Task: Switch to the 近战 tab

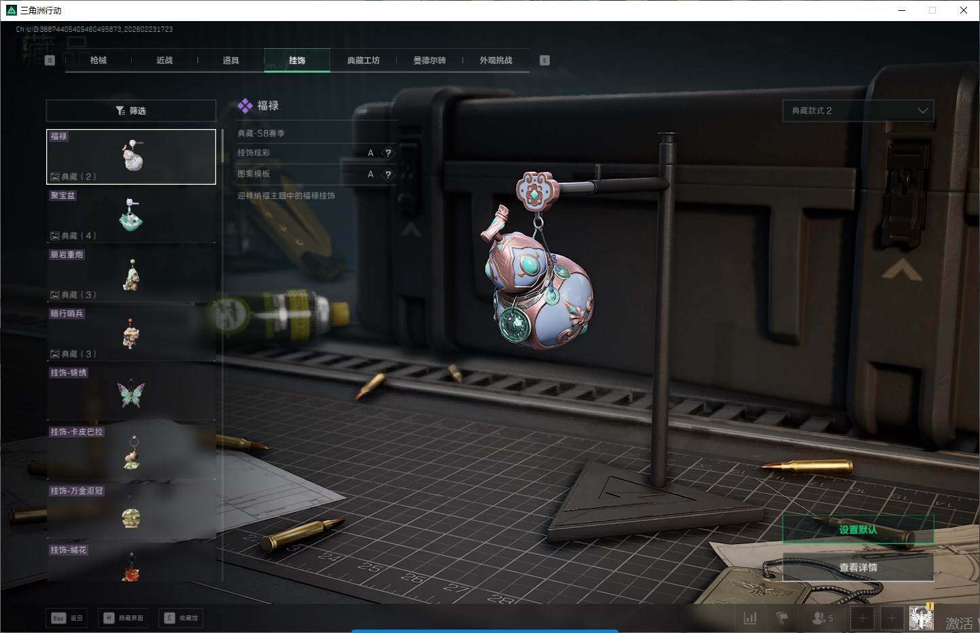Action: [164, 60]
